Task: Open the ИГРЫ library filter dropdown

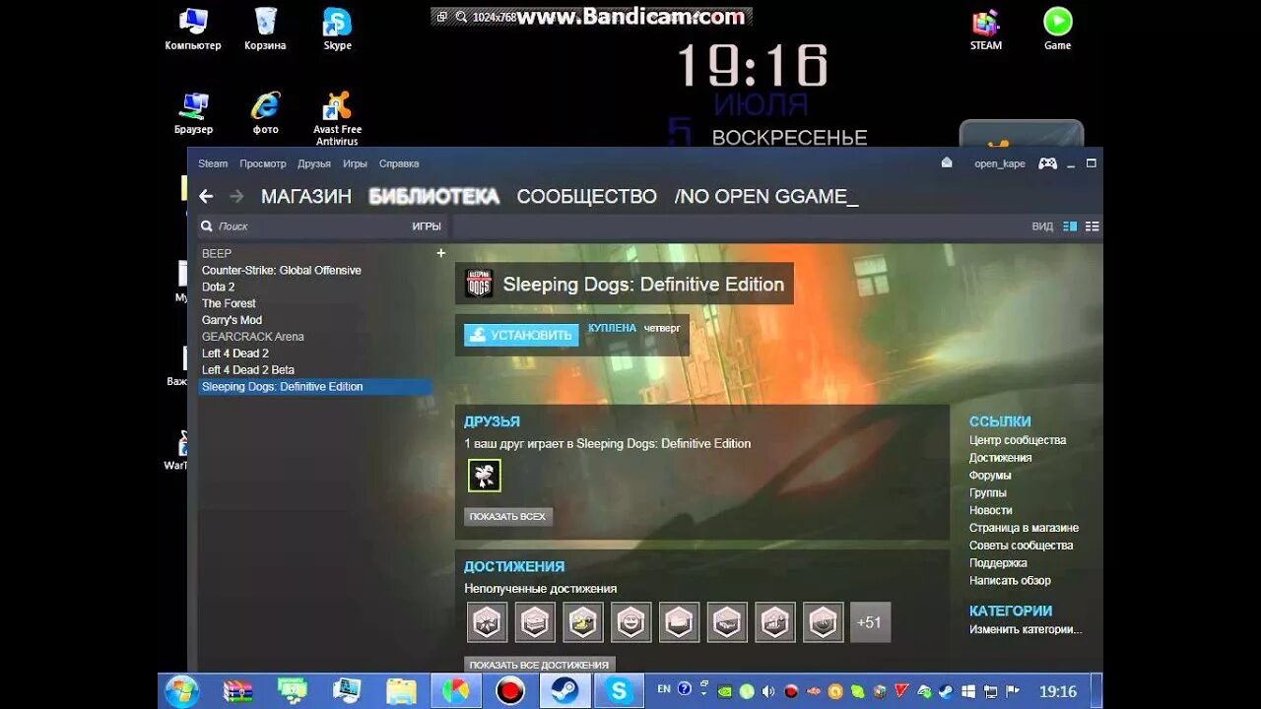Action: pyautogui.click(x=427, y=226)
